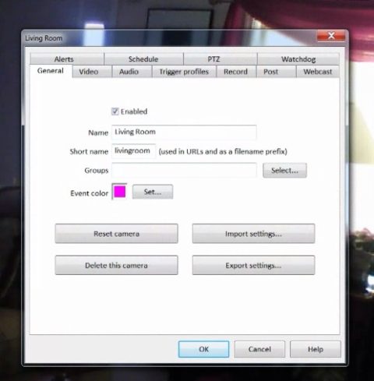Select the General tab
374x381 pixels.
(x=51, y=71)
